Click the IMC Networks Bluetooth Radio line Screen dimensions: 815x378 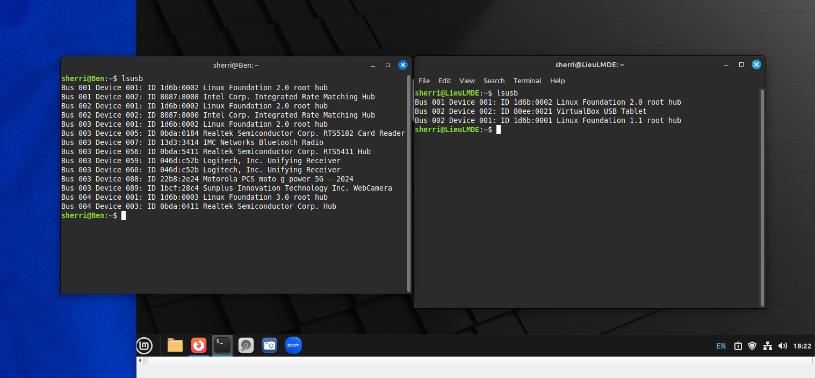coord(192,142)
